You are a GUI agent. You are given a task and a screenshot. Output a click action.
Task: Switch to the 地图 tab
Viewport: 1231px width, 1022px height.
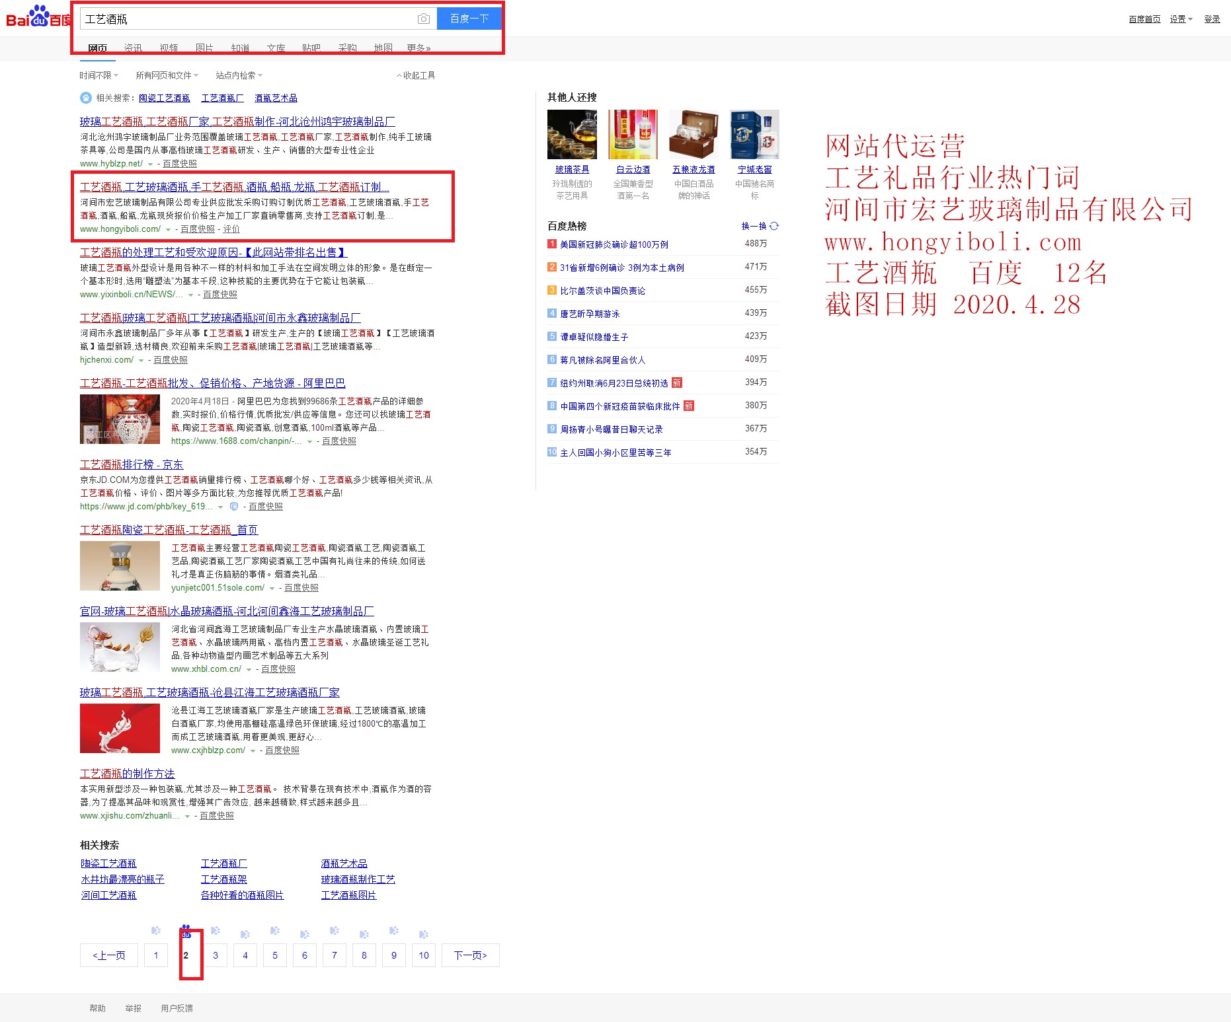tap(383, 48)
